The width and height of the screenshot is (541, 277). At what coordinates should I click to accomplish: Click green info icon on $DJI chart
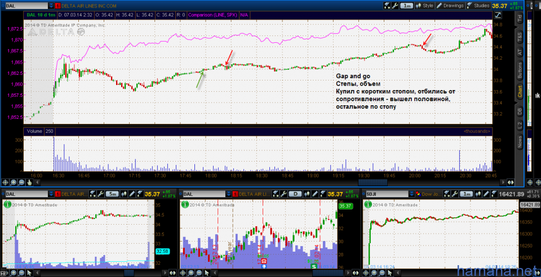click(x=369, y=204)
